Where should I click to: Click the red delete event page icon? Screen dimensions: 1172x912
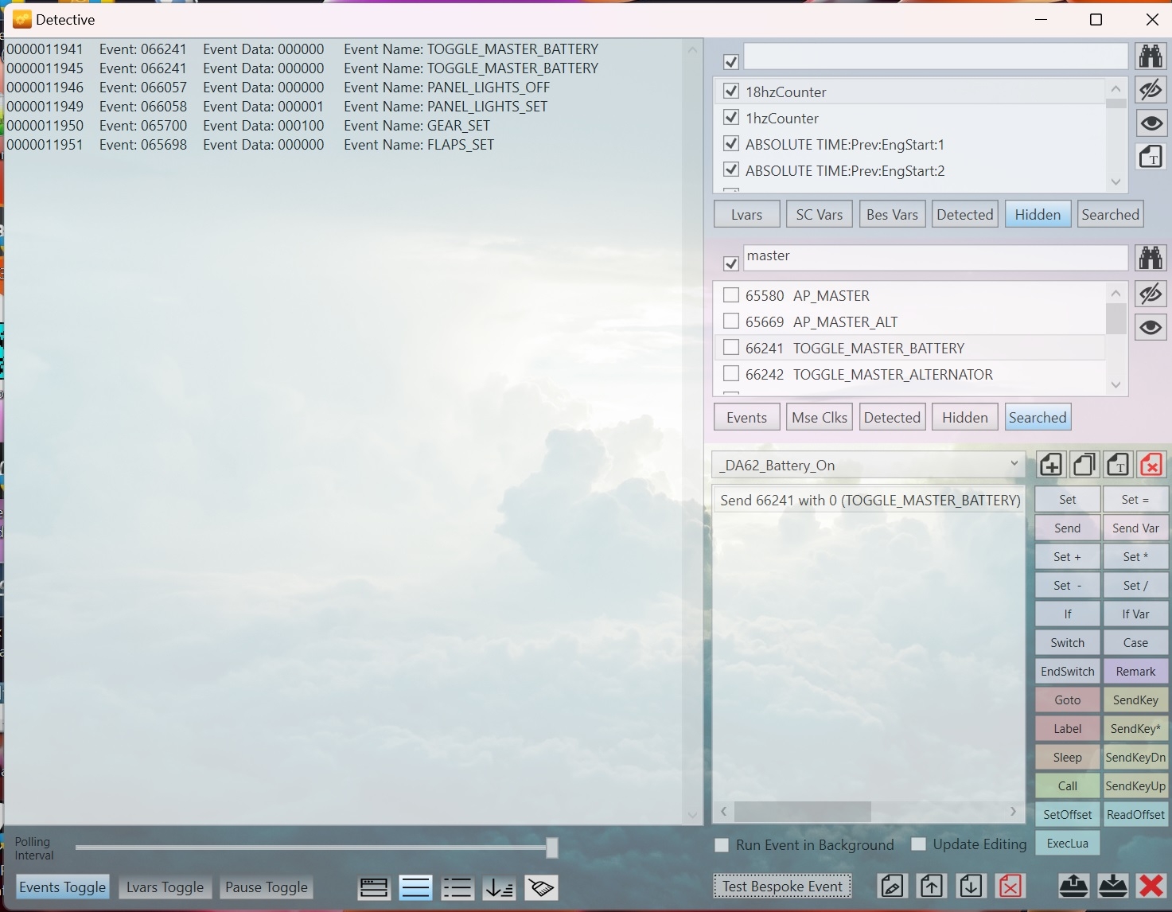point(1151,465)
